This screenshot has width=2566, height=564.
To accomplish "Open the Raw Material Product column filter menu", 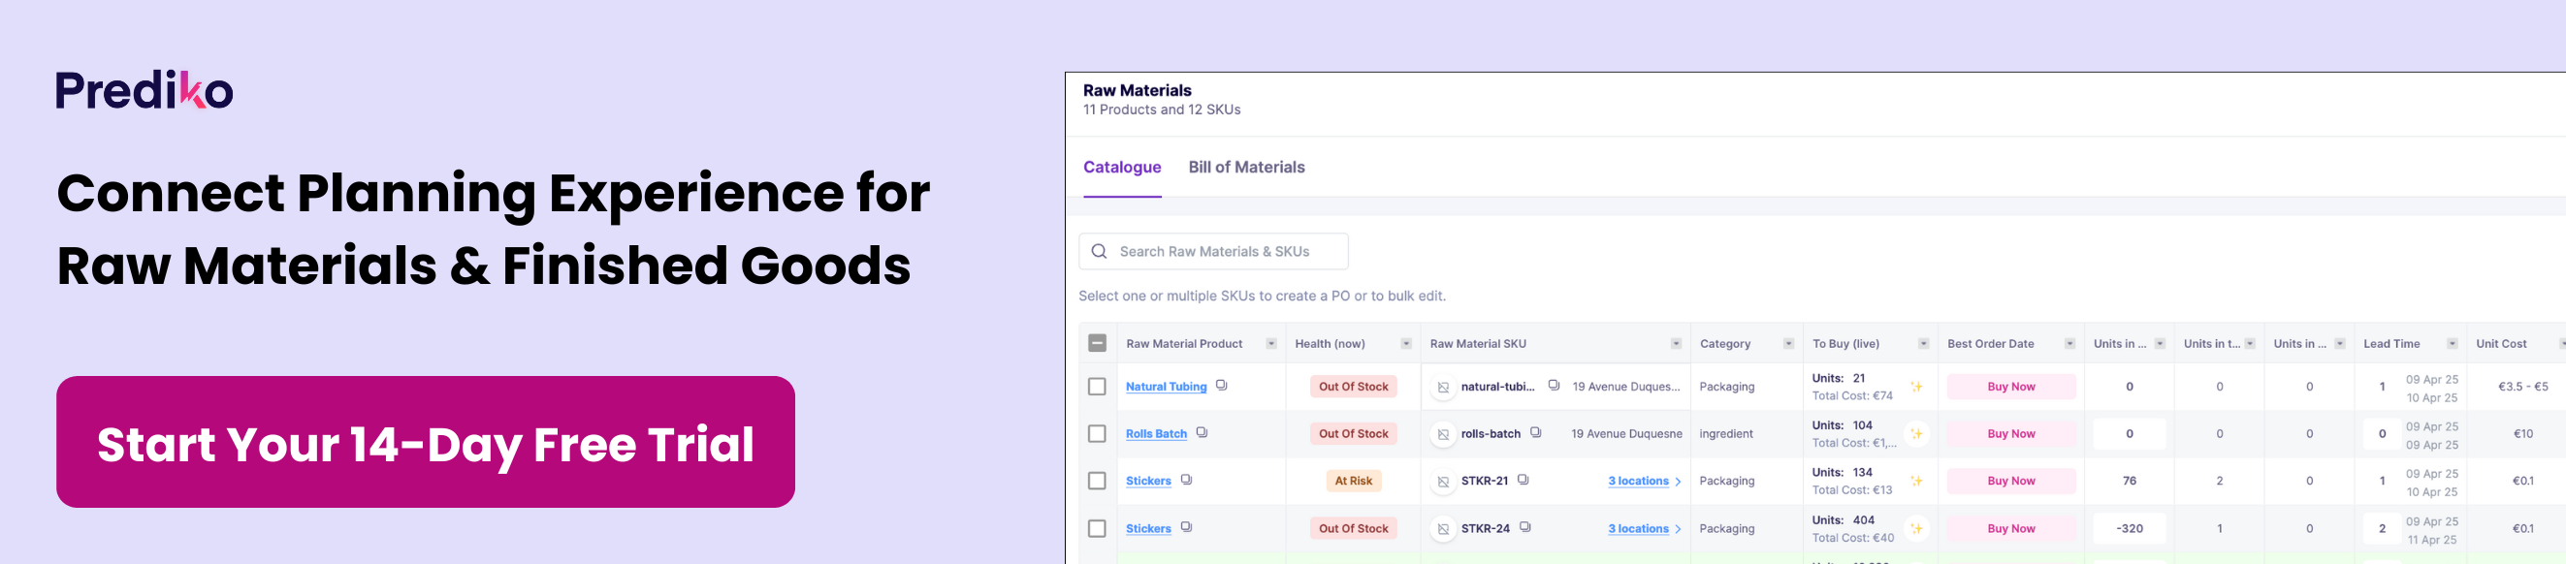I will [1270, 343].
